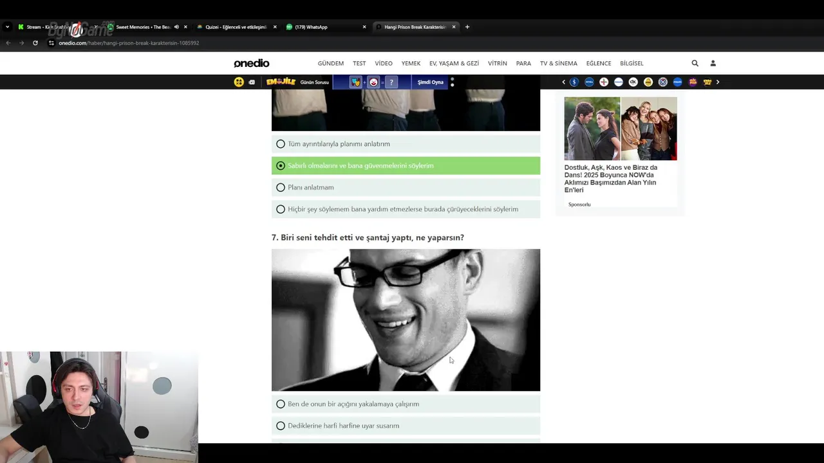The image size is (824, 463).
Task: Open the snowflake-pattern brand icon
Action: [x=663, y=82]
